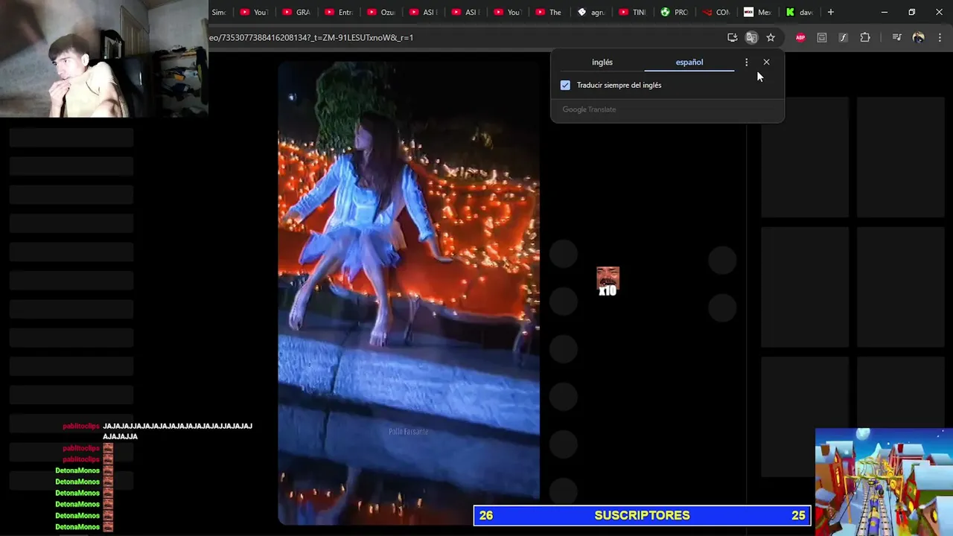Select the 'inglés' language tab
The height and width of the screenshot is (536, 953).
pos(602,63)
